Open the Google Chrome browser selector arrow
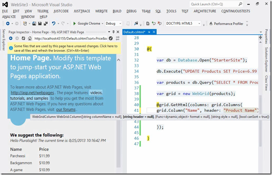Screen dimensions: 272x175 (x=103, y=24)
